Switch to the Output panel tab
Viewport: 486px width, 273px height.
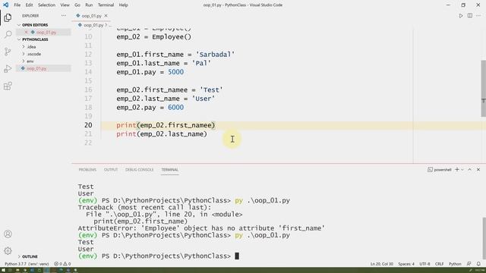tap(111, 170)
